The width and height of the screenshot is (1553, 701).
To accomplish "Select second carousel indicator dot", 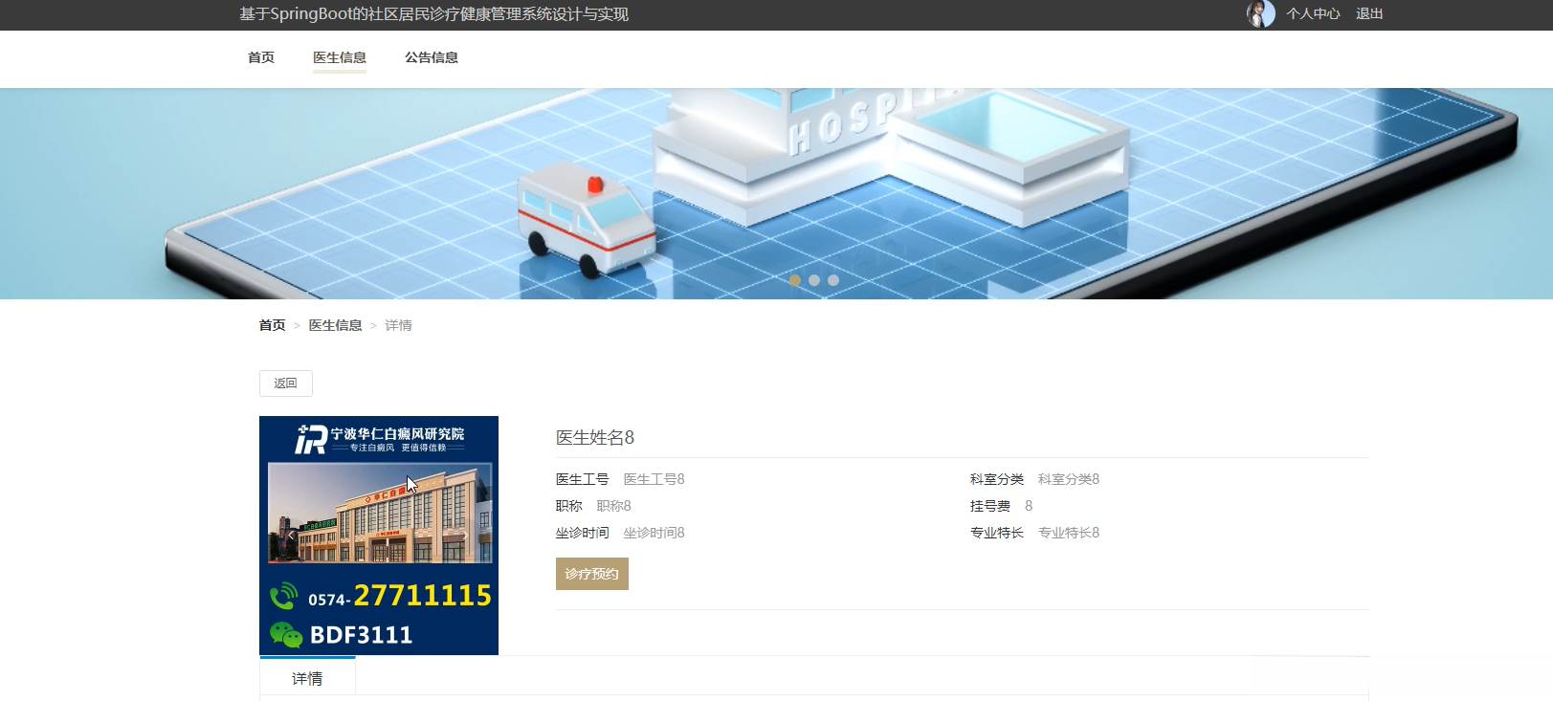I will click(x=814, y=280).
